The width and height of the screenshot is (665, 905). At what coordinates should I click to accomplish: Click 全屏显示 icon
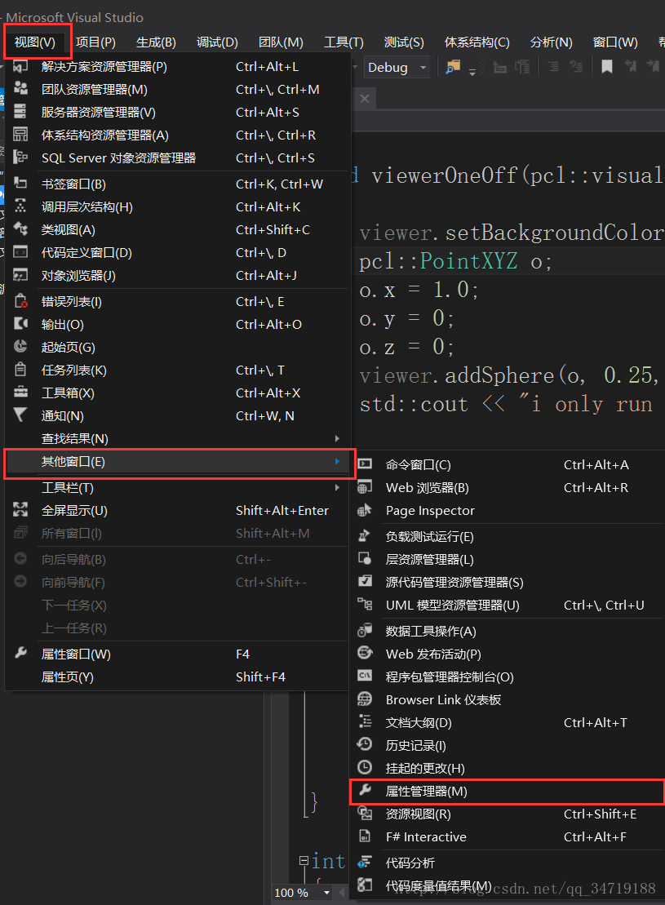click(x=20, y=509)
